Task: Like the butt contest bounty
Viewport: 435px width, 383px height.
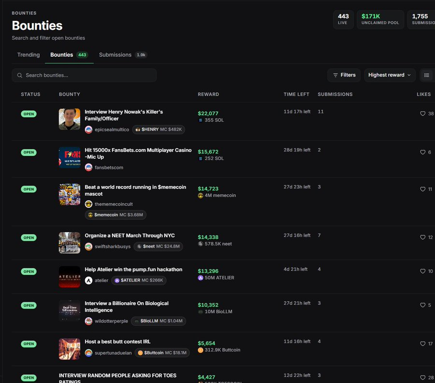Action: click(422, 343)
